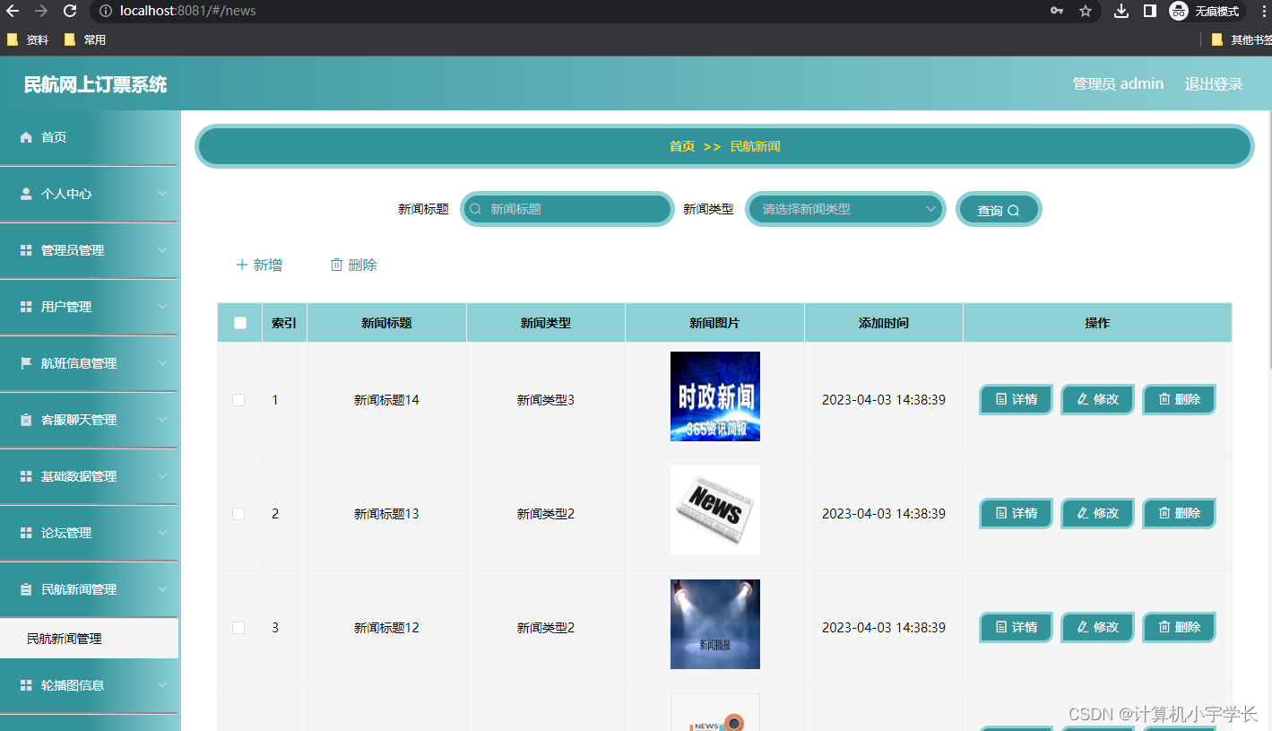Expand 客服聊天管理 with its chevron

click(162, 420)
